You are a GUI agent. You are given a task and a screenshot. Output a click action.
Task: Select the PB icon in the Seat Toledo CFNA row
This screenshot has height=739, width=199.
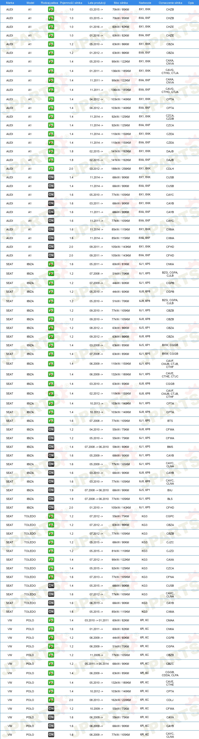point(51,577)
